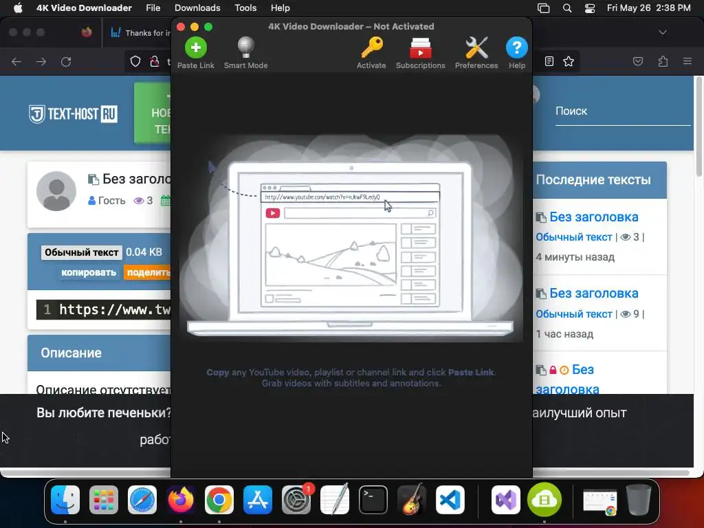Viewport: 704px width, 528px height.
Task: Open Google Chrome from the Dock
Action: pyautogui.click(x=219, y=499)
